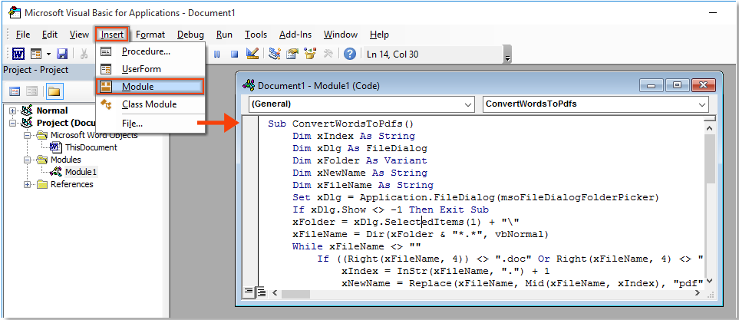Choose Module from the Insert menu

point(137,87)
